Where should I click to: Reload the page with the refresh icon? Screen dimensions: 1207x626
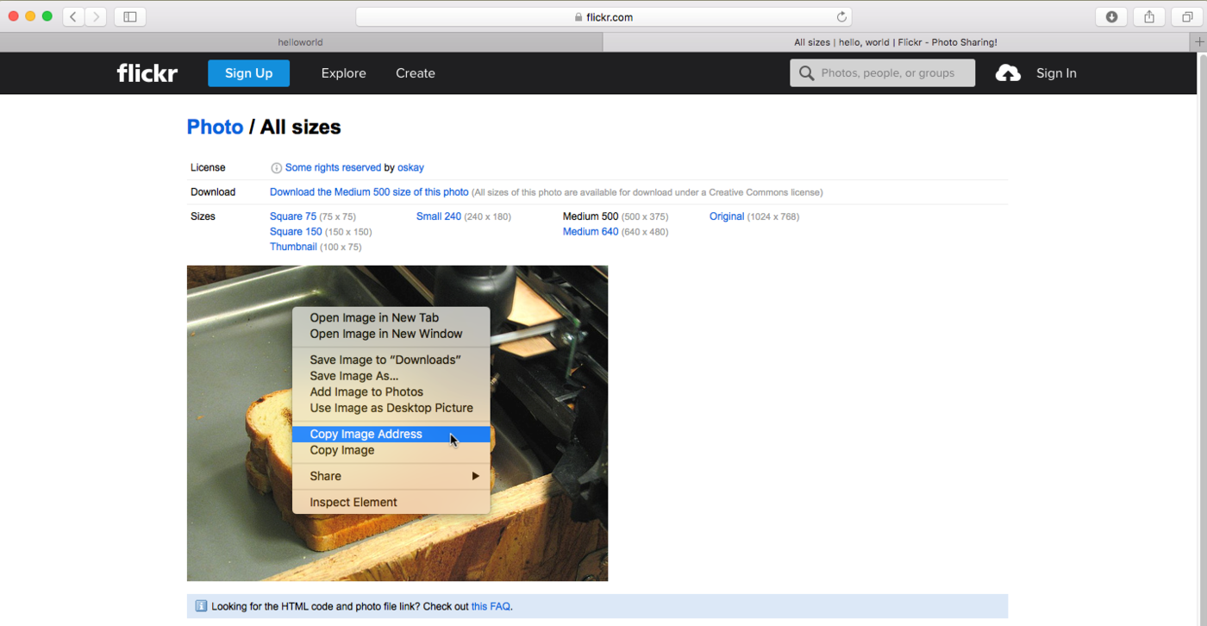coord(841,16)
